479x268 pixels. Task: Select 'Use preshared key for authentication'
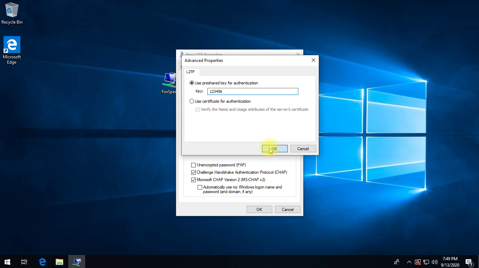pos(192,83)
